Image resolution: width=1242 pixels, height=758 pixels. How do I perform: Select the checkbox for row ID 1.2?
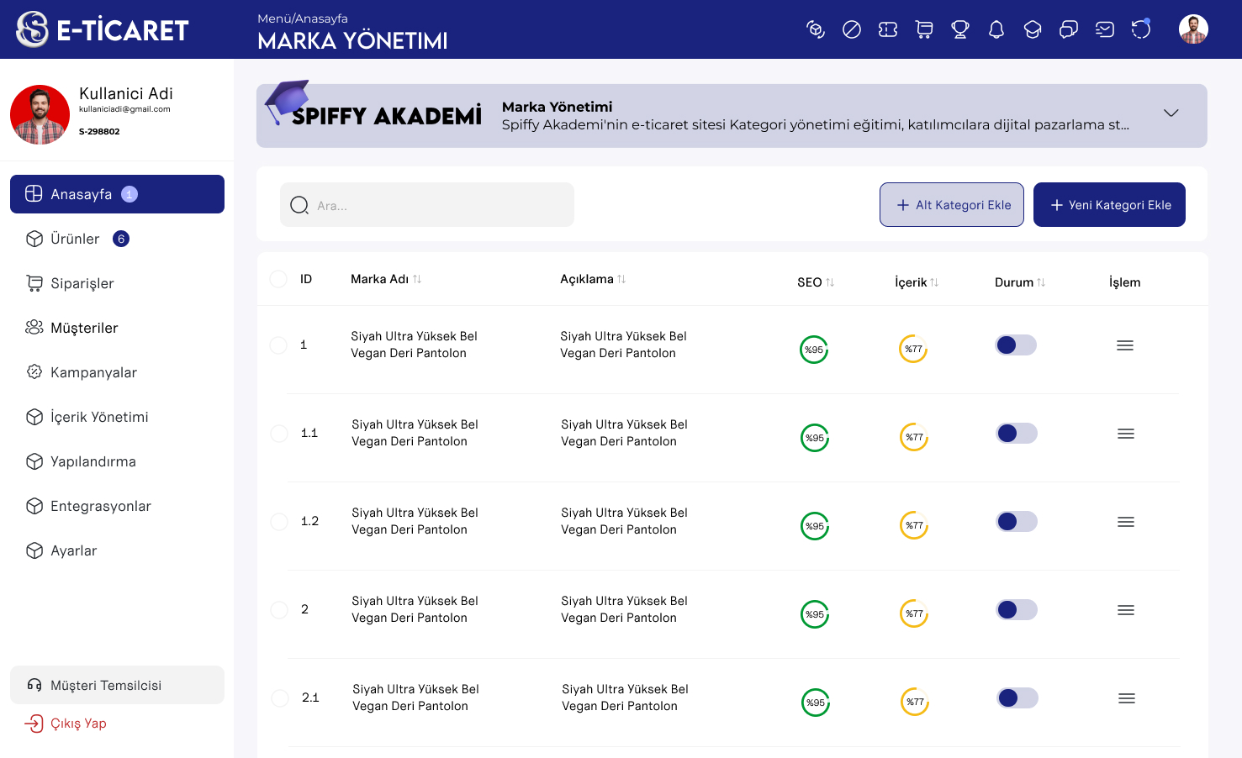click(279, 522)
